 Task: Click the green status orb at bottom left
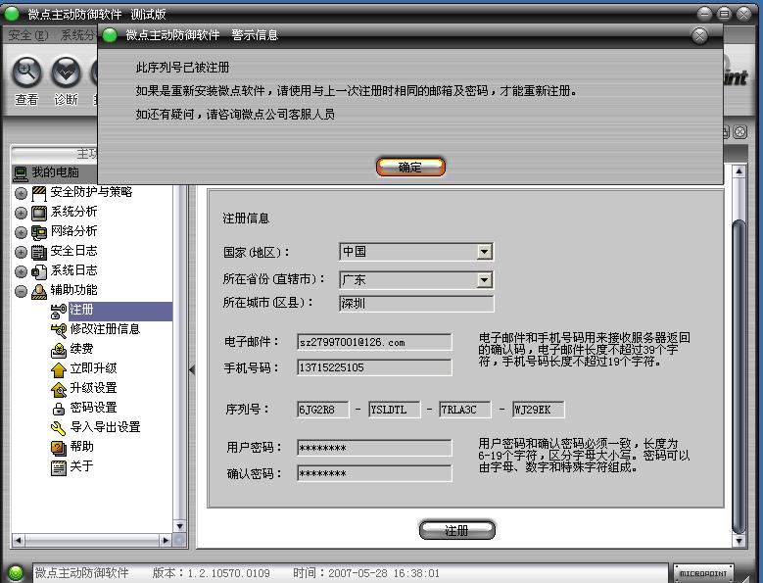16,573
